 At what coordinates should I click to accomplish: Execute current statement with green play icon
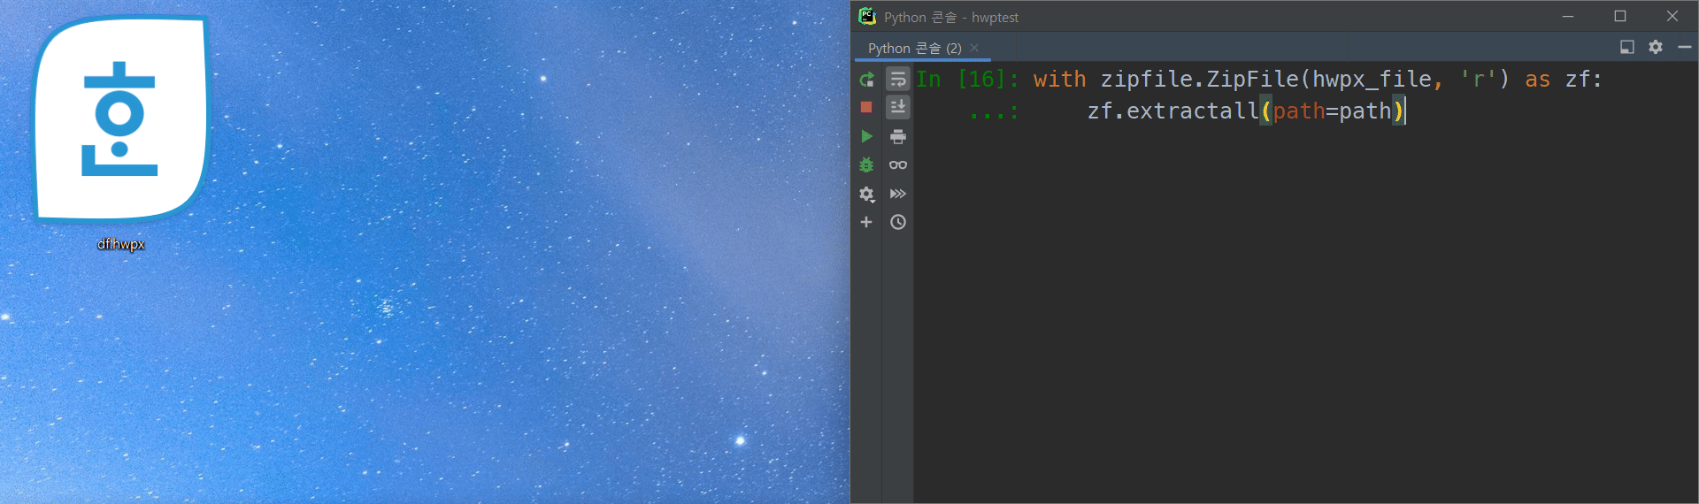[x=866, y=136]
